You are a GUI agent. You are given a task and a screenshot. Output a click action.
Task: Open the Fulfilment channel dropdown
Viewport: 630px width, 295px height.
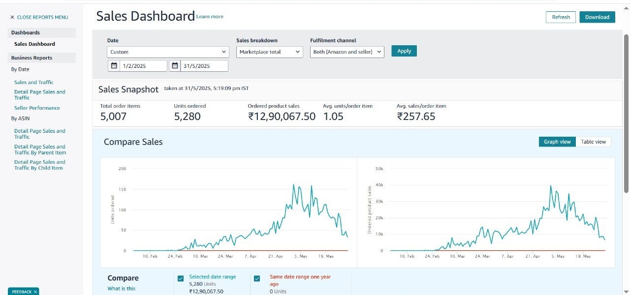347,52
